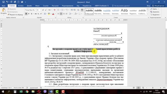This screenshot has width=167, height=94.
Task: Expand the styles gallery
Action: (x=148, y=14)
